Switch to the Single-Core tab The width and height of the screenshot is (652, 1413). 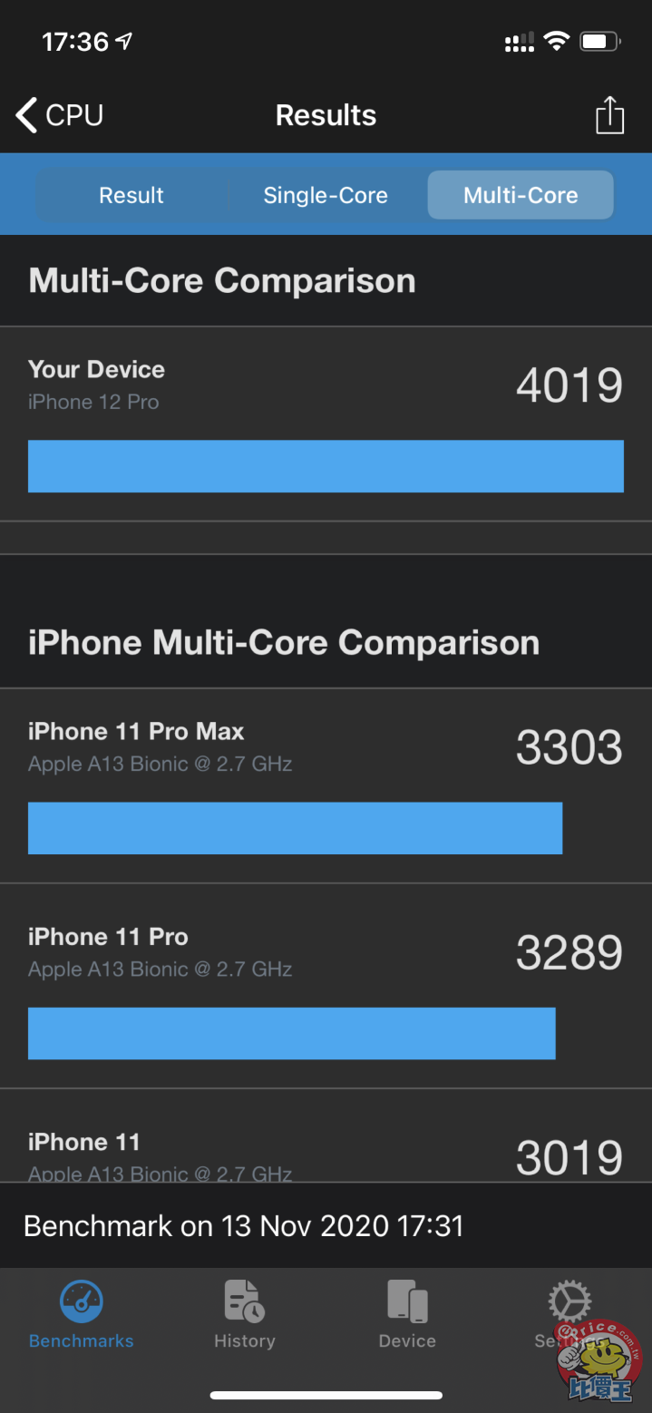pyautogui.click(x=326, y=195)
